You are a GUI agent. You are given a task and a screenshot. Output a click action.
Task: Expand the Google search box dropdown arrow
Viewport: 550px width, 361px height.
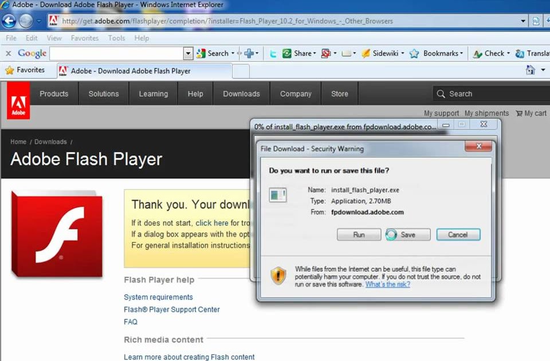point(188,53)
